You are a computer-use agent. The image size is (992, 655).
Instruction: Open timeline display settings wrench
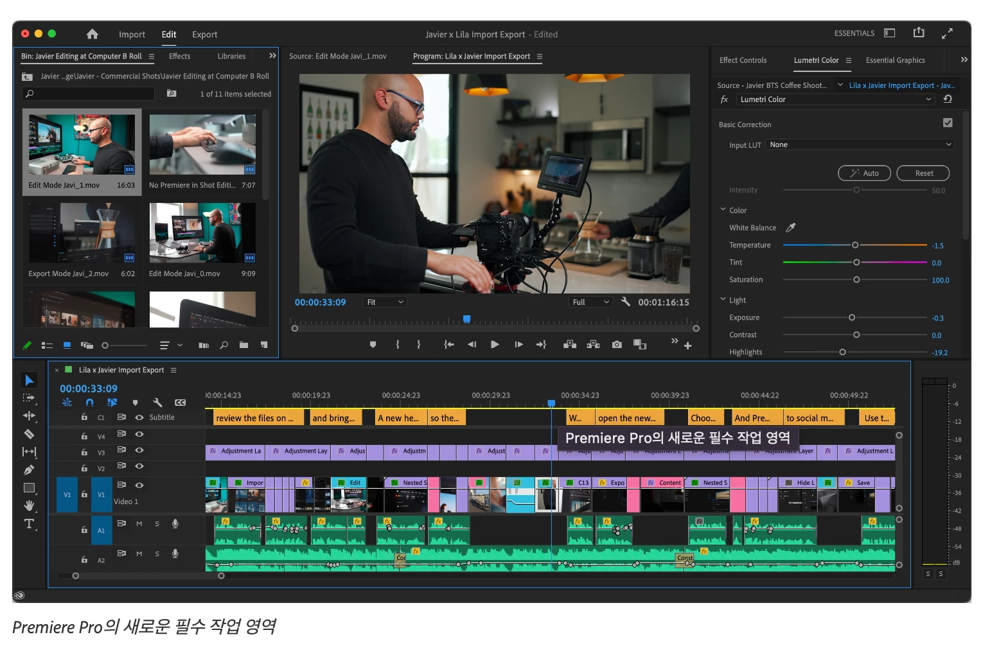157,403
